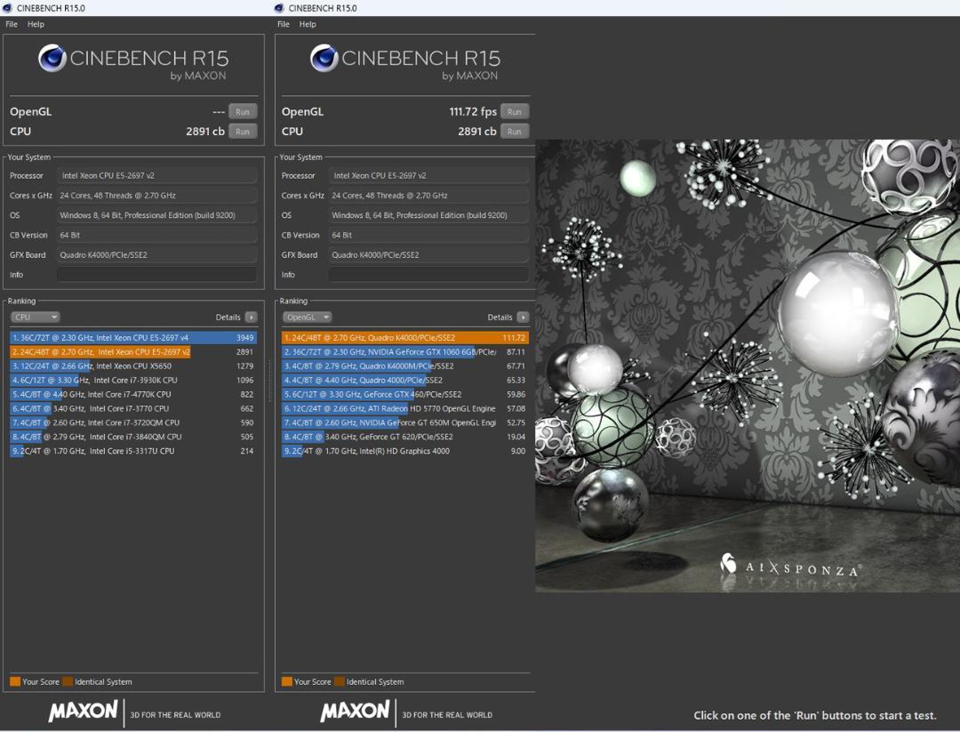Select OpenGL row GeForce GT 650M
Viewport: 960px width, 732px height.
point(404,422)
